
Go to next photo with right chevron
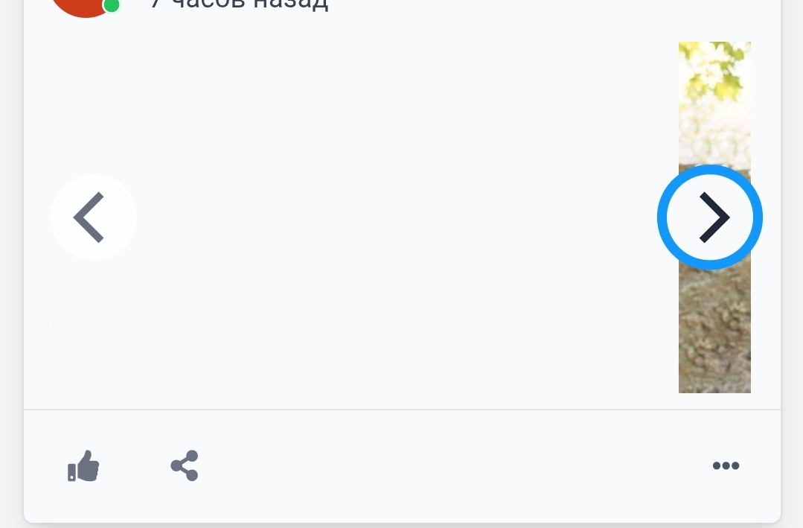tap(710, 217)
